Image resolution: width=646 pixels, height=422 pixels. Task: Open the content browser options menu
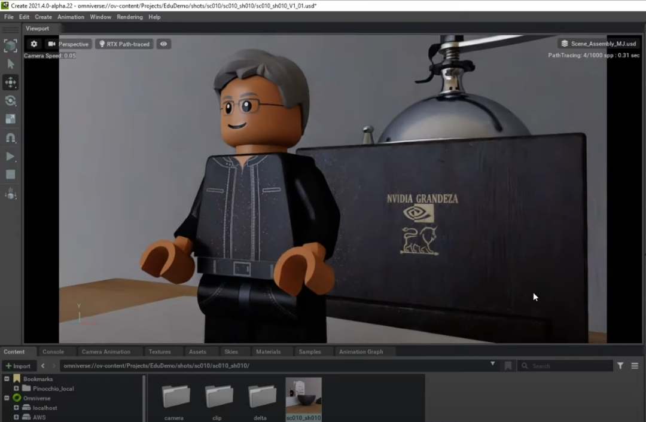click(635, 366)
